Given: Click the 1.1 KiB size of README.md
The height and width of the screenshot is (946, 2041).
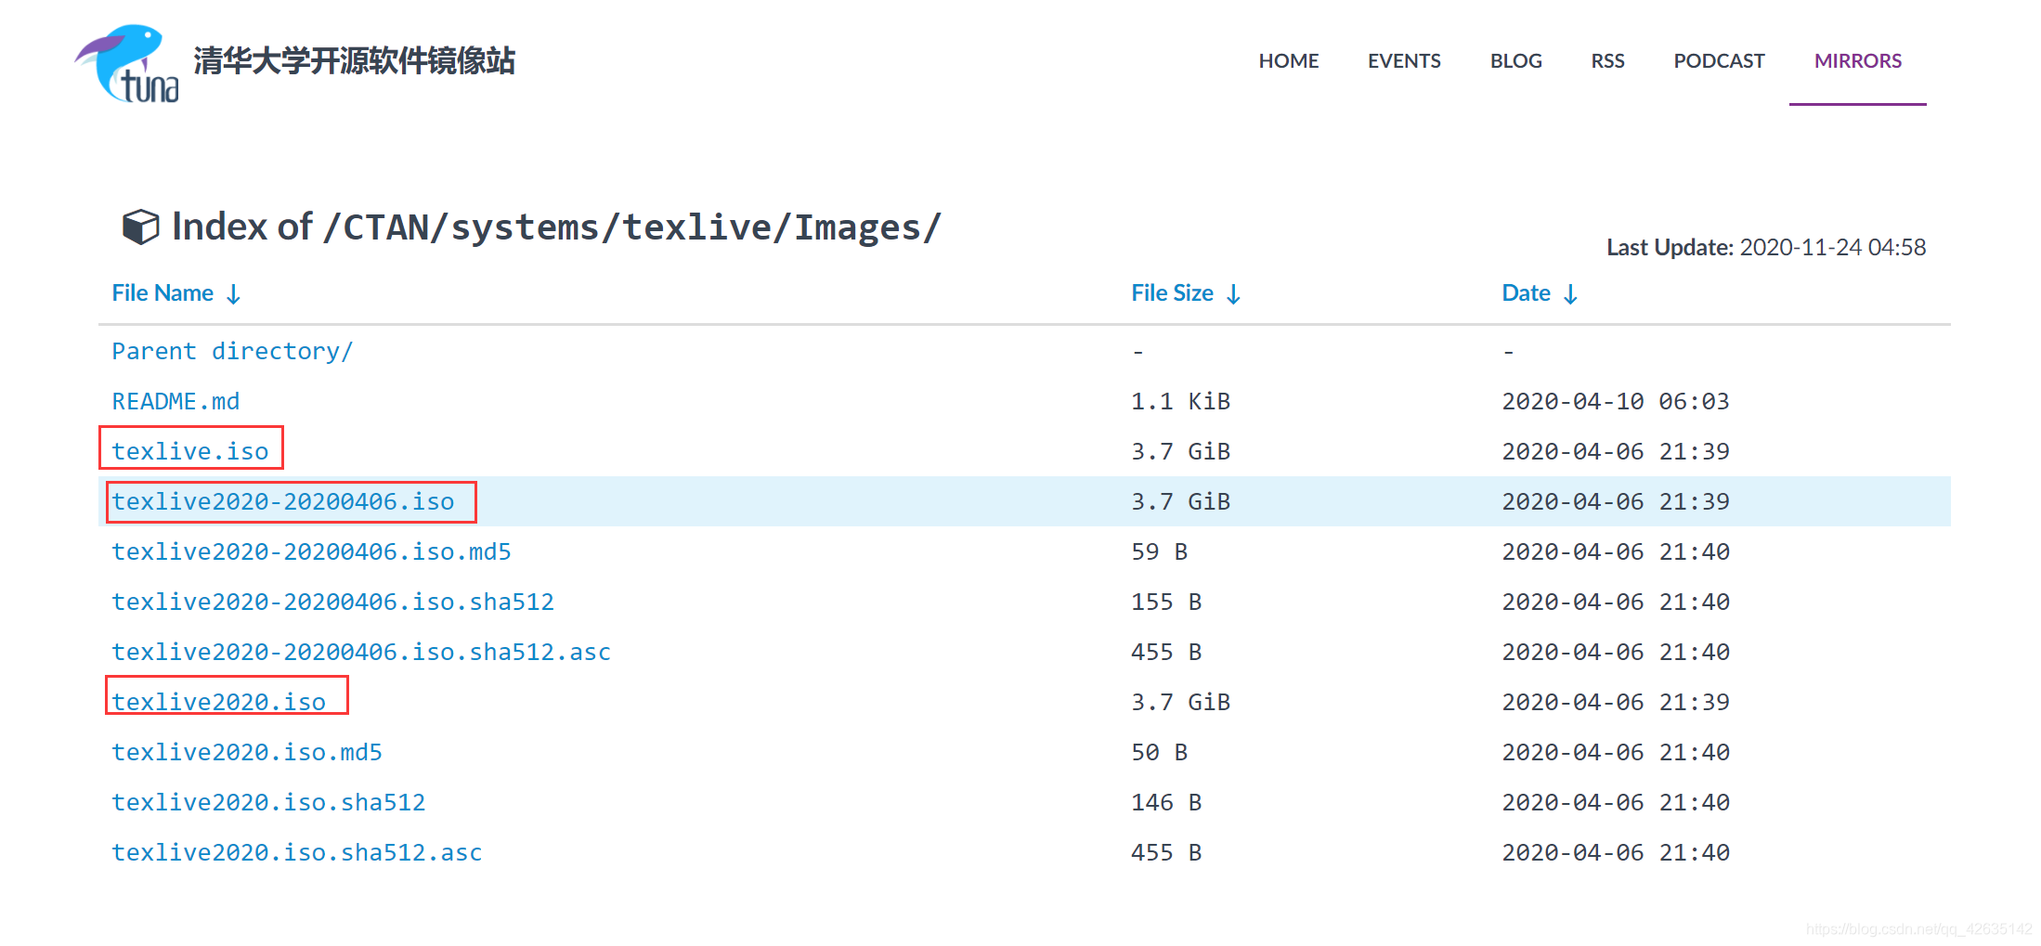Looking at the screenshot, I should click(1180, 401).
